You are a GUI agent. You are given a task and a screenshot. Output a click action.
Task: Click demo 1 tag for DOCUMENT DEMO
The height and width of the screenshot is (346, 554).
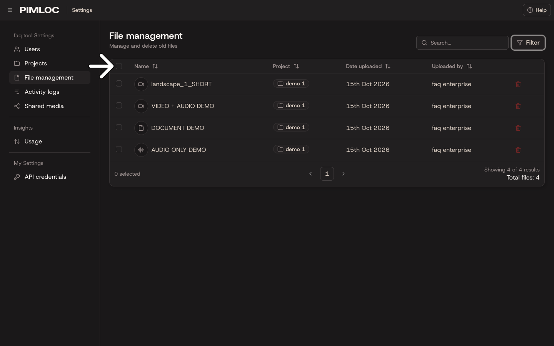click(291, 127)
